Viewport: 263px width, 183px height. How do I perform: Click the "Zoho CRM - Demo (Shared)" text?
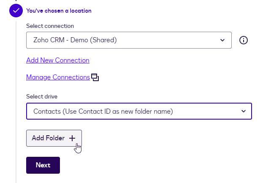[75, 40]
